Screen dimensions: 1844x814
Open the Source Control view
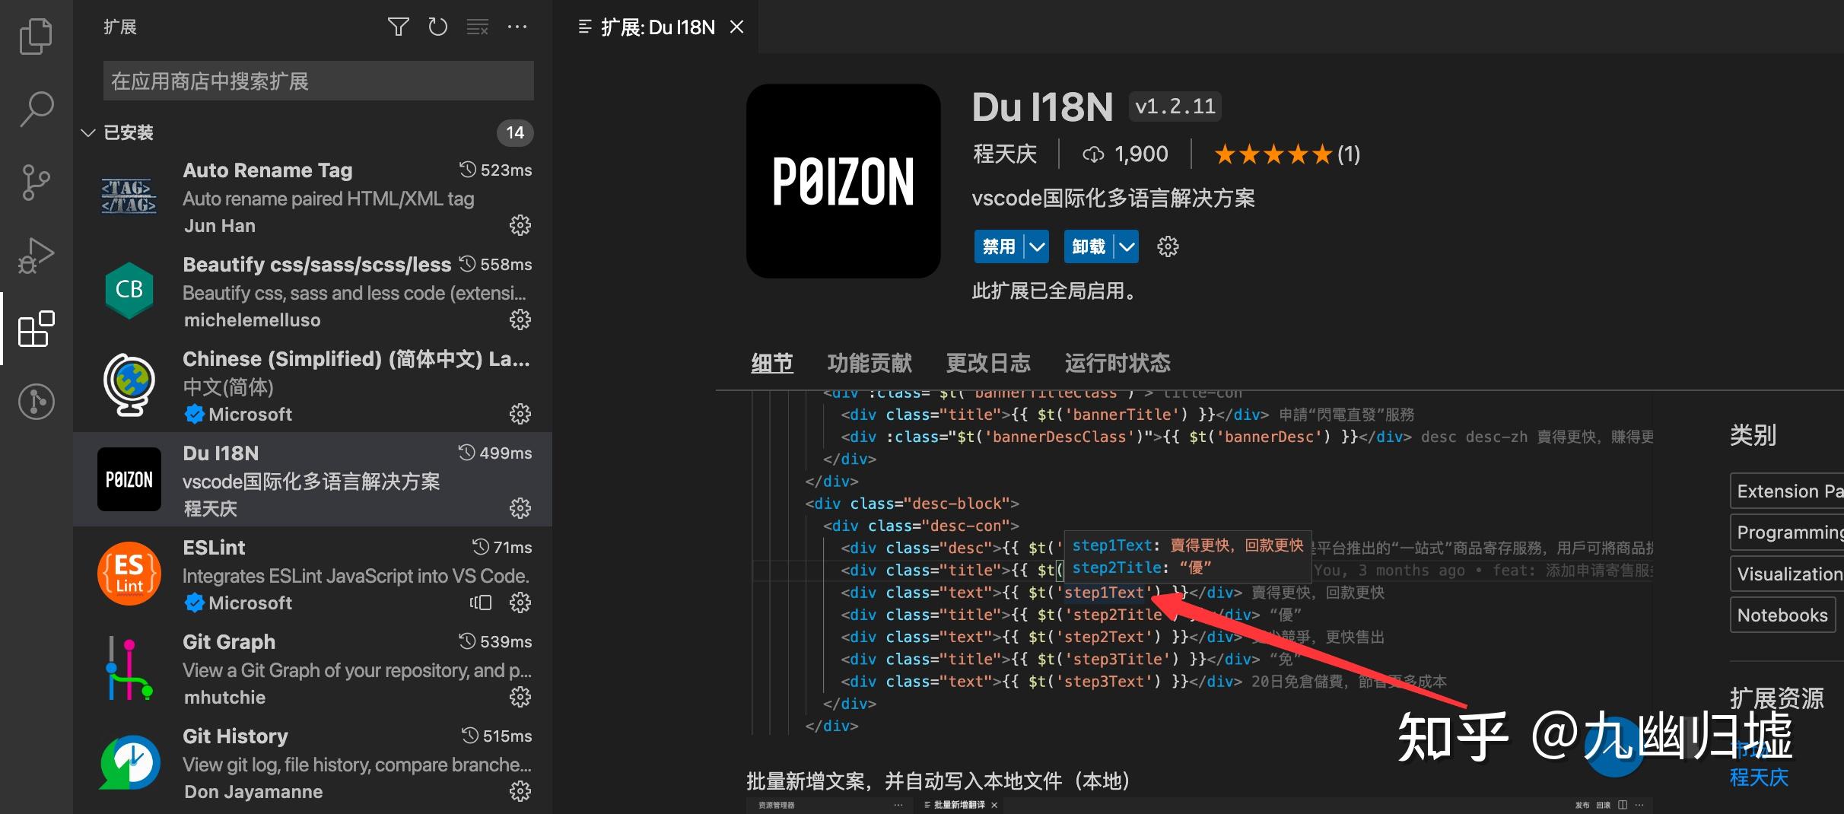pyautogui.click(x=36, y=181)
